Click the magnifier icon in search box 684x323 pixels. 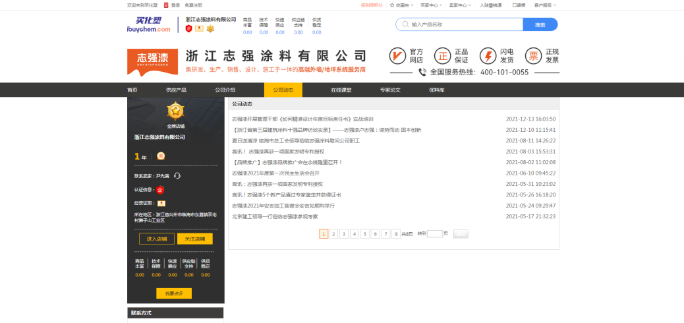(x=406, y=24)
